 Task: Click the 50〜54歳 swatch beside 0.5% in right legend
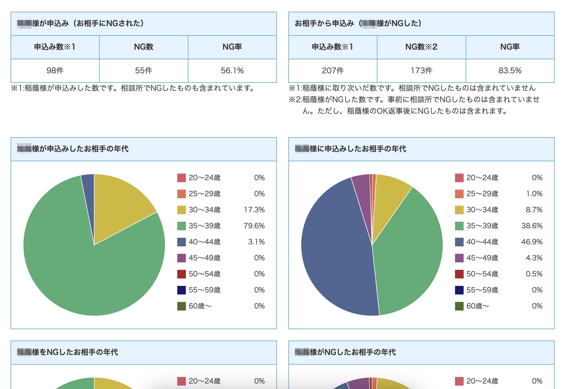[x=459, y=274]
